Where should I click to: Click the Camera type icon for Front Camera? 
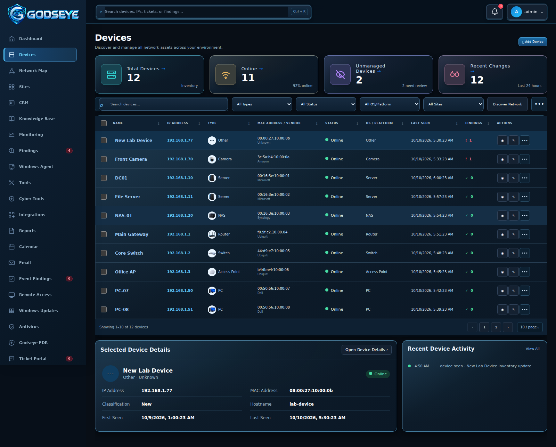[212, 159]
